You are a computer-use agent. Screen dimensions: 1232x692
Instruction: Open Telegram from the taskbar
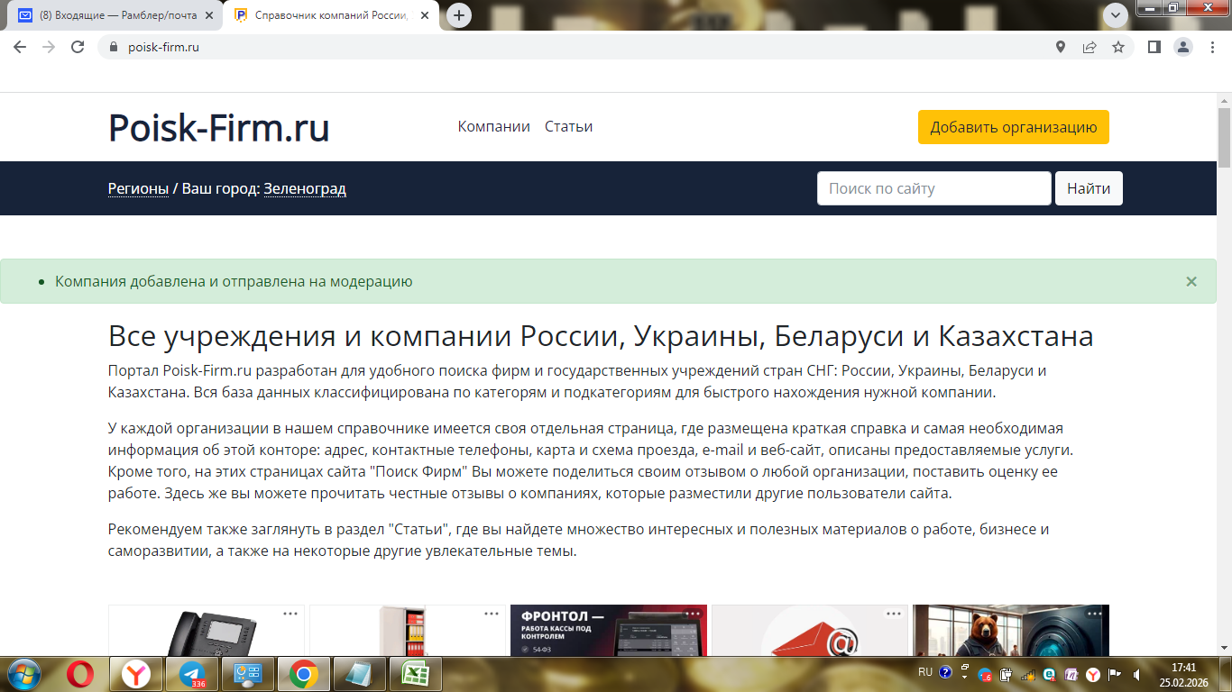coord(192,673)
